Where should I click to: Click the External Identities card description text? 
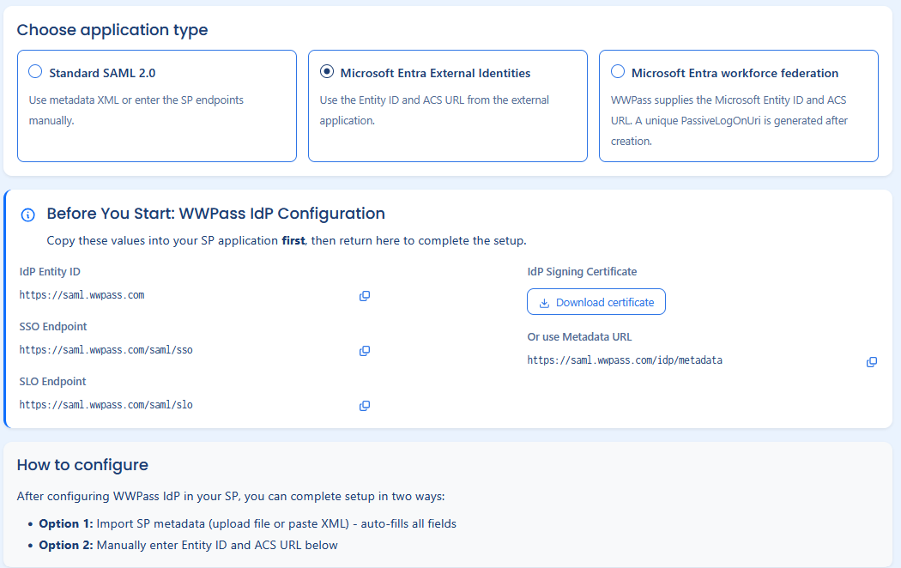pos(434,111)
